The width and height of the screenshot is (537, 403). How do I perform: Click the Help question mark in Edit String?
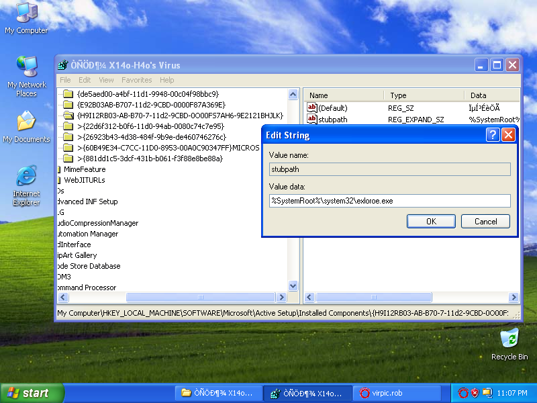[493, 135]
